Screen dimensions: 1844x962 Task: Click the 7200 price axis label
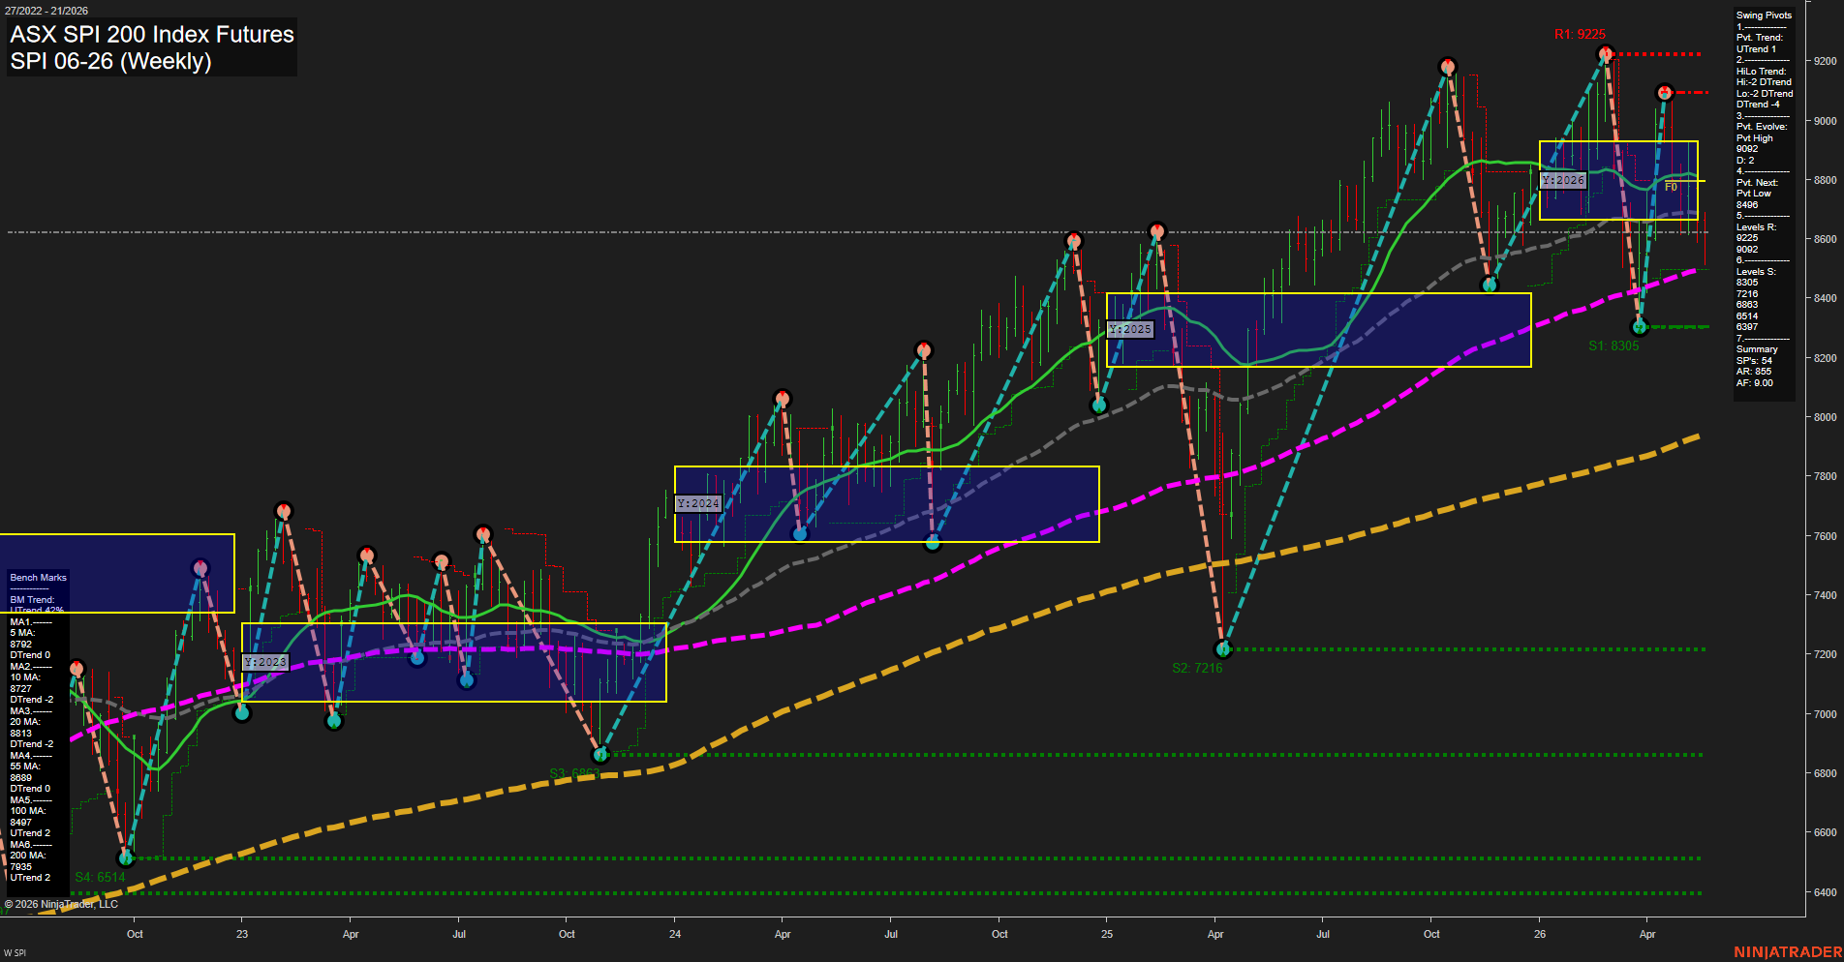[x=1825, y=654]
